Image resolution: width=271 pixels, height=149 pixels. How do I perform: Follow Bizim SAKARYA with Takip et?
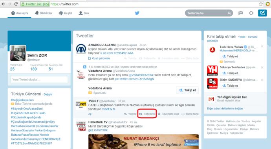[x=230, y=85]
